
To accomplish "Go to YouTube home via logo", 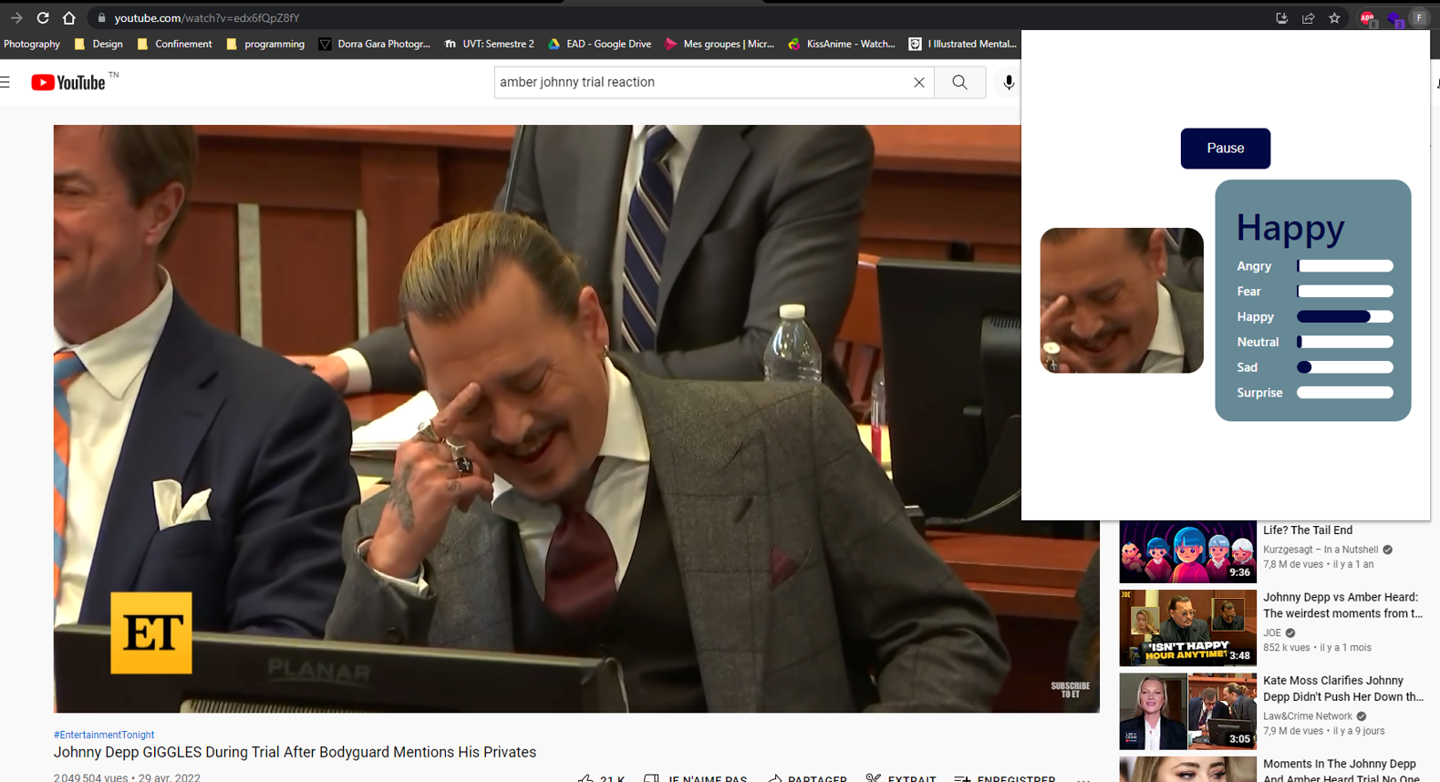I will click(x=69, y=83).
